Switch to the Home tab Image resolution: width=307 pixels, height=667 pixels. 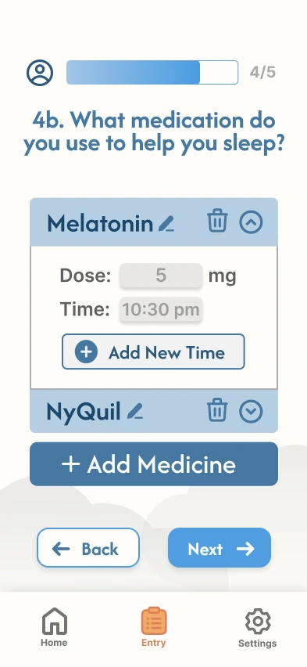point(55,627)
